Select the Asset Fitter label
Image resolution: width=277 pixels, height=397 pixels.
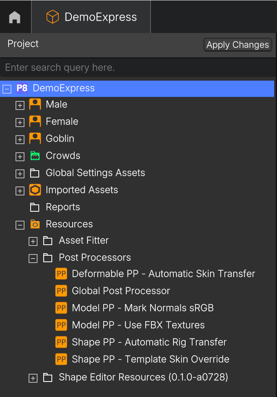[x=84, y=240]
